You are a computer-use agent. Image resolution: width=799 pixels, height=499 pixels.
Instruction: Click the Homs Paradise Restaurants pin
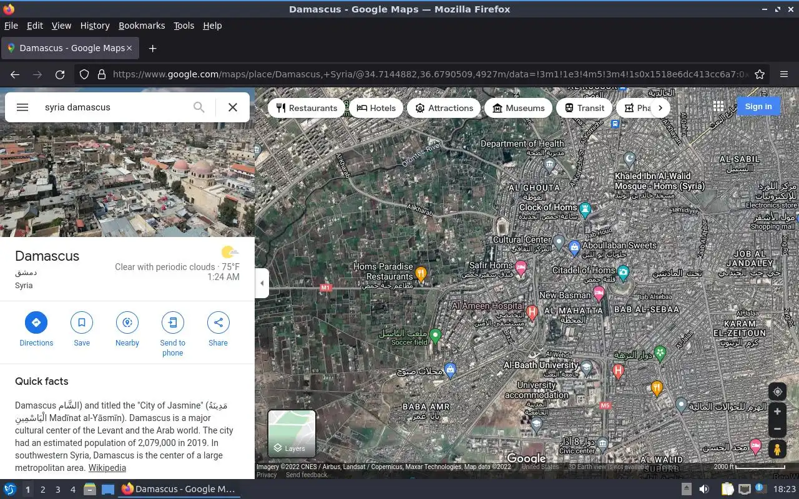click(x=421, y=274)
